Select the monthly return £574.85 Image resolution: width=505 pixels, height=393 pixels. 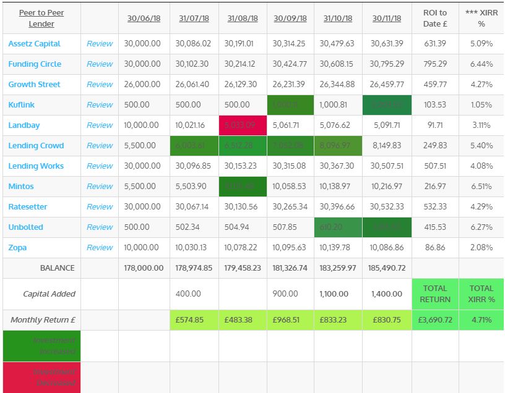189,320
